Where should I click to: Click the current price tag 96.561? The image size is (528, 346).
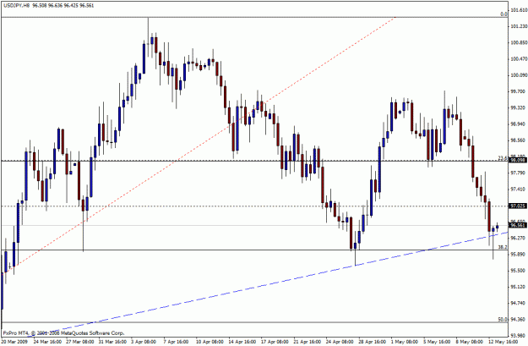(x=518, y=225)
